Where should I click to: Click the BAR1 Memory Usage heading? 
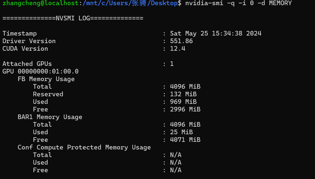[50, 117]
